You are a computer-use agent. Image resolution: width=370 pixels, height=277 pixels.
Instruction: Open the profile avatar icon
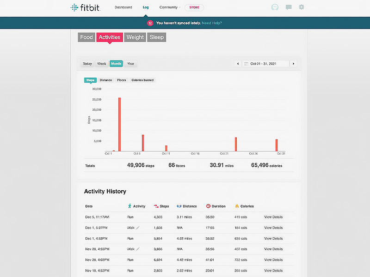pyautogui.click(x=275, y=7)
